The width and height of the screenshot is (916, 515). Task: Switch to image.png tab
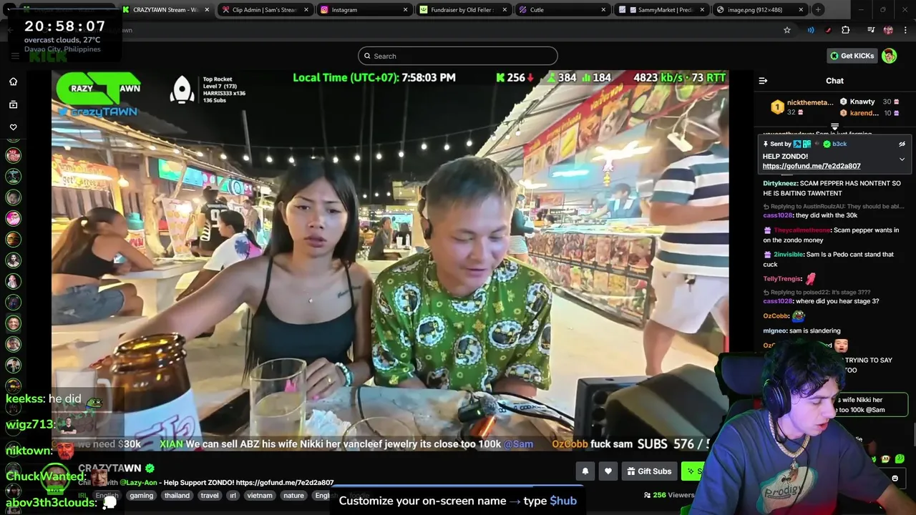759,10
